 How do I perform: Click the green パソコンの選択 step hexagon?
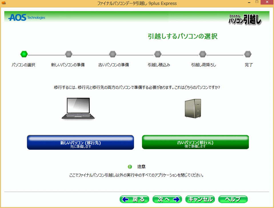[24, 54]
